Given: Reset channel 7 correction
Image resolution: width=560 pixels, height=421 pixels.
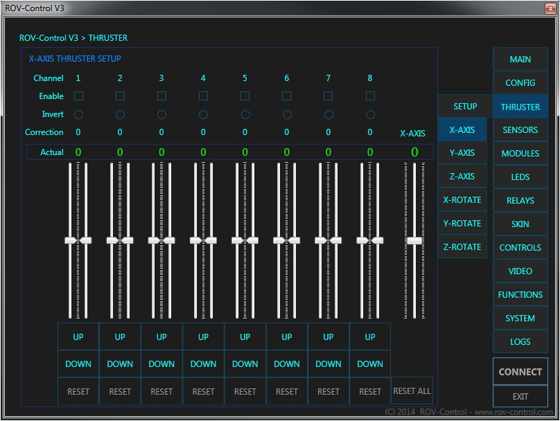Looking at the screenshot, I should [x=329, y=391].
